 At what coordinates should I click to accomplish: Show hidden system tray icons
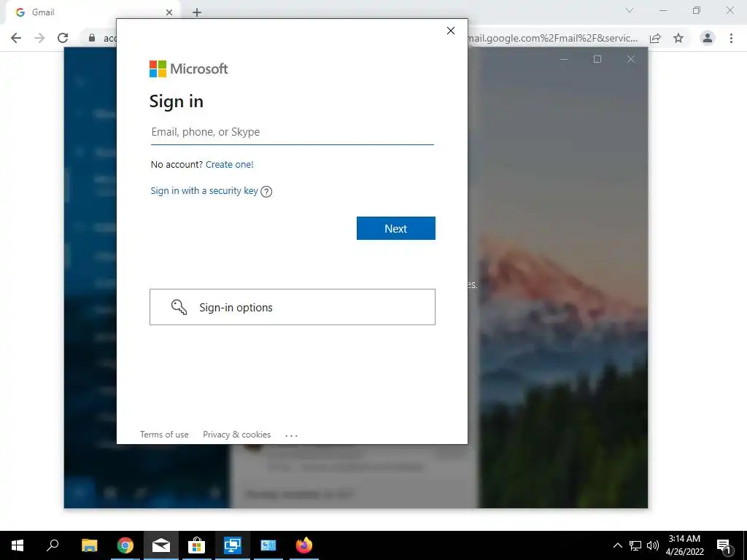coord(617,545)
